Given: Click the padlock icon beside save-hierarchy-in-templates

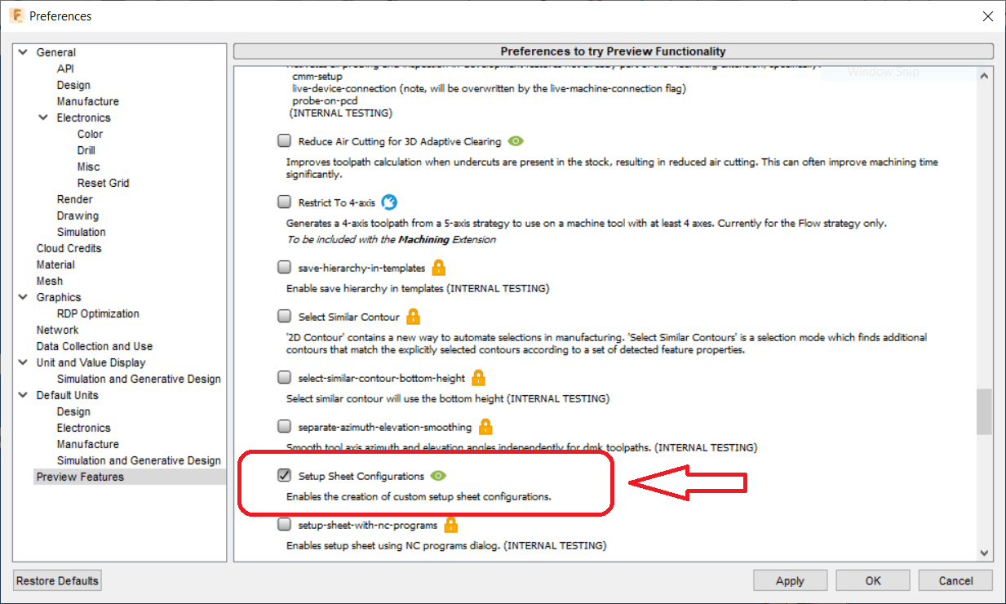Looking at the screenshot, I should [437, 266].
